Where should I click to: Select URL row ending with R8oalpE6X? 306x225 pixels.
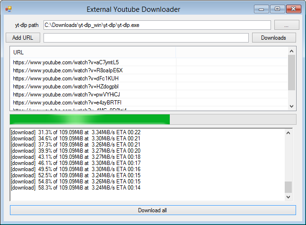tap(149, 70)
